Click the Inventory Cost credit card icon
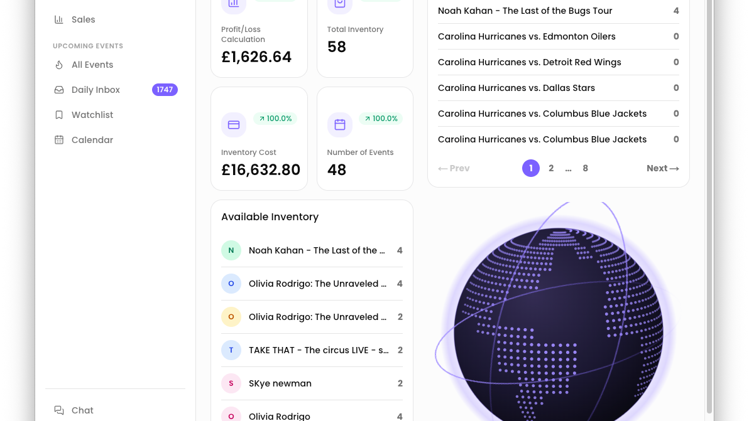Screen dimensions: 749x421 click(234, 125)
